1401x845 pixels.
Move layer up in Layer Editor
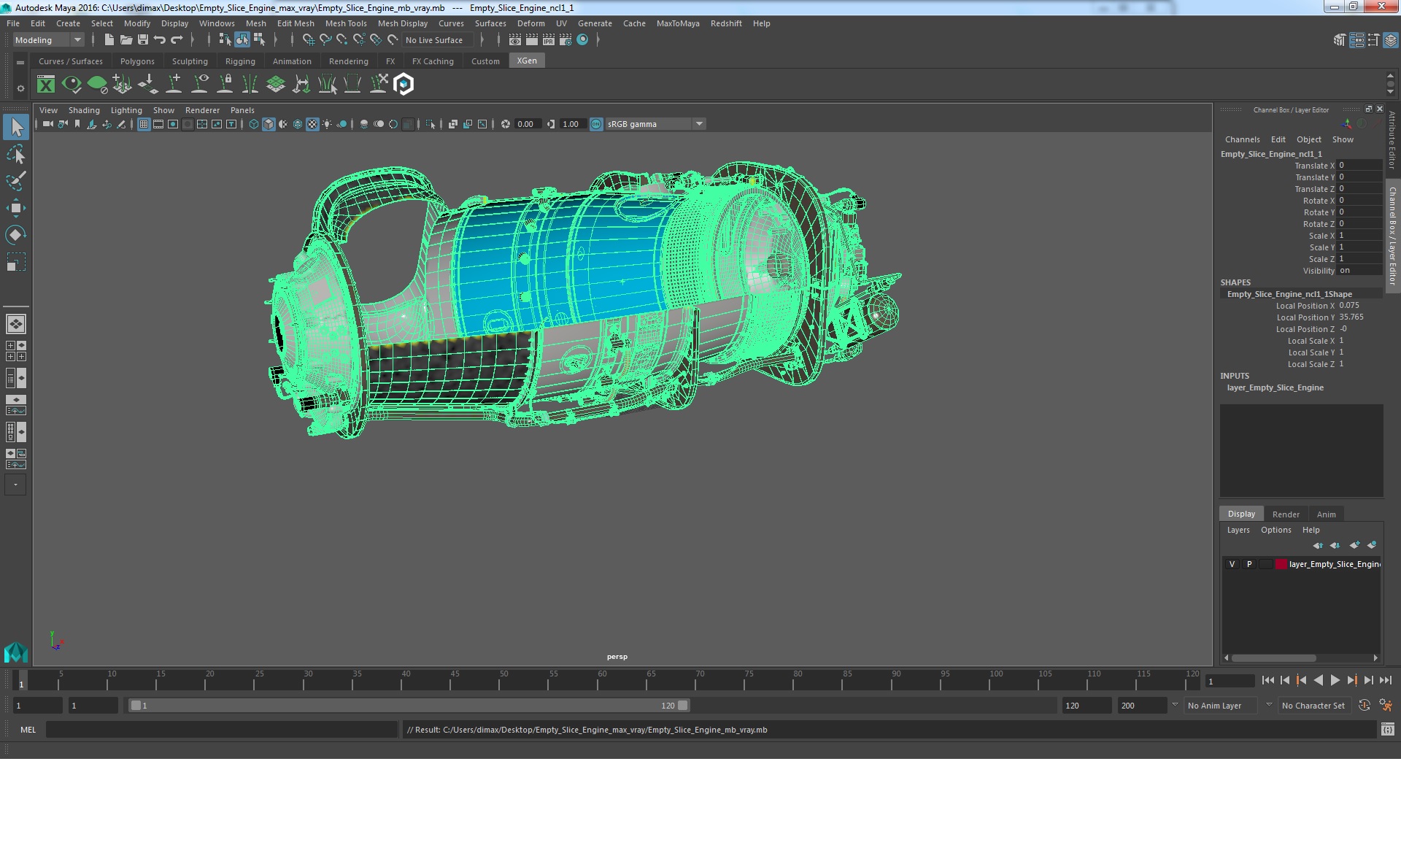(1317, 545)
